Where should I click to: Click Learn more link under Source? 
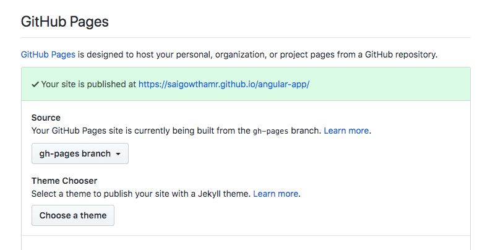point(346,131)
